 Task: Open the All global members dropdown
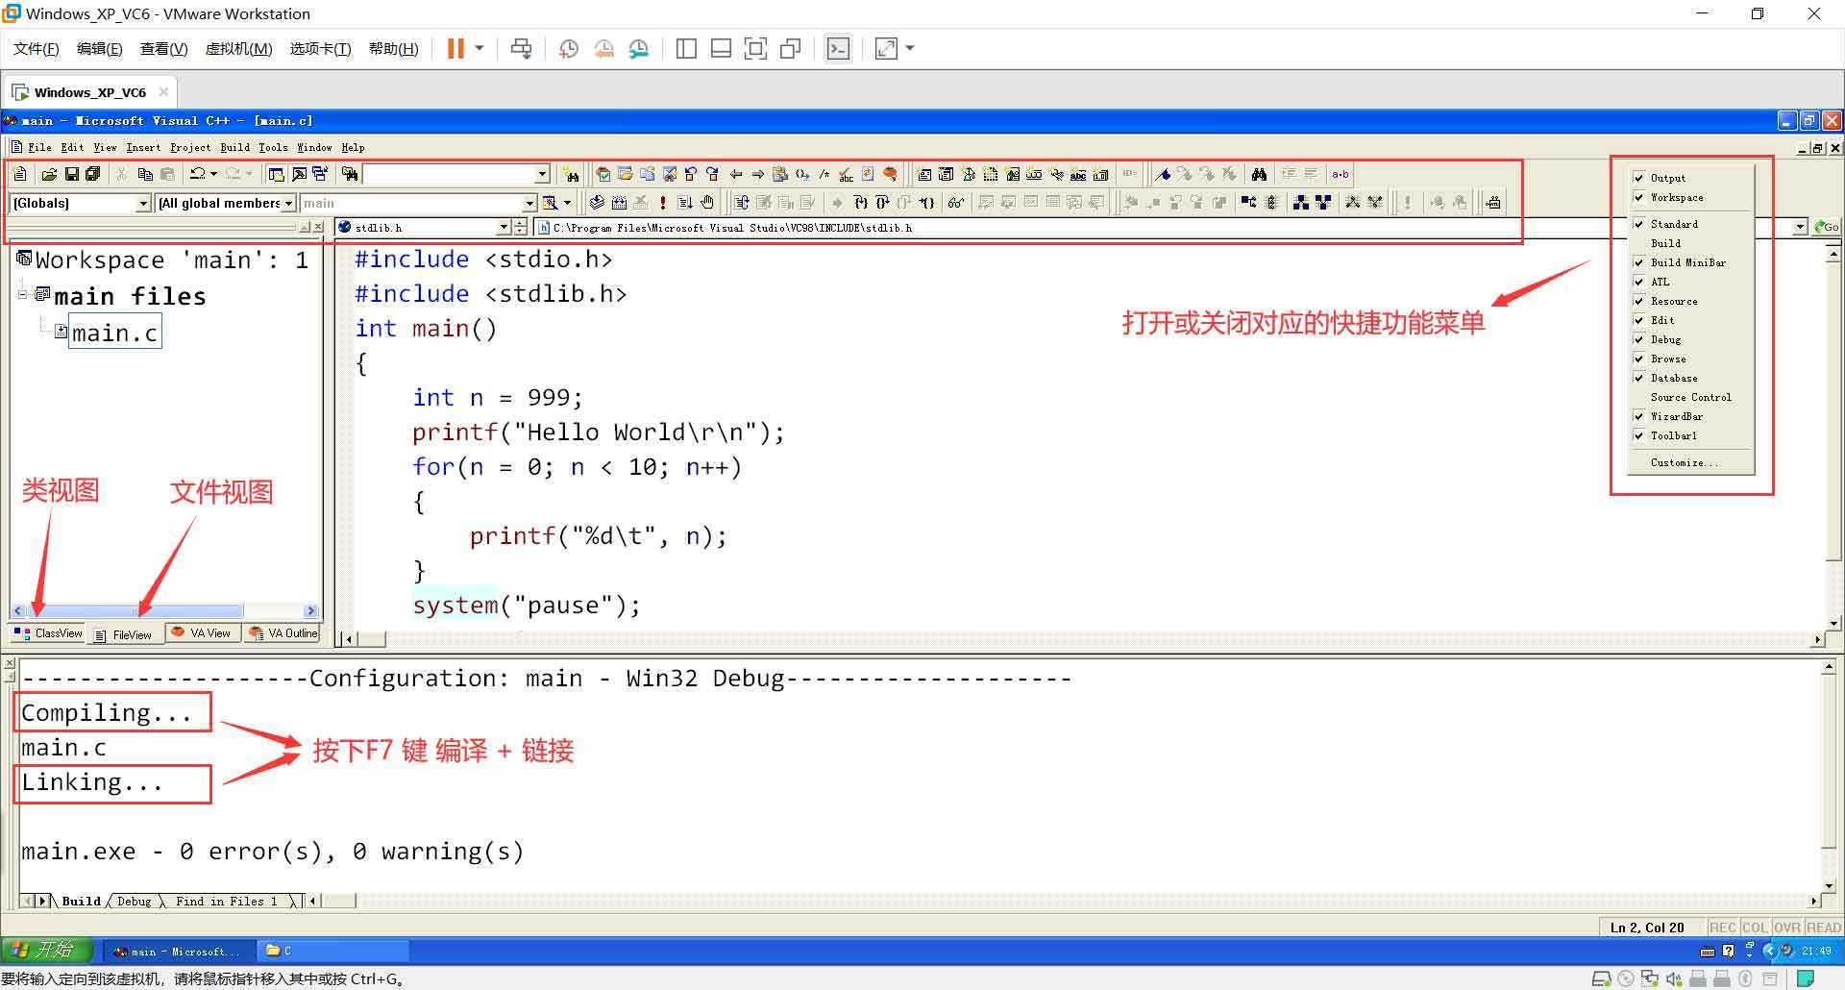288,203
